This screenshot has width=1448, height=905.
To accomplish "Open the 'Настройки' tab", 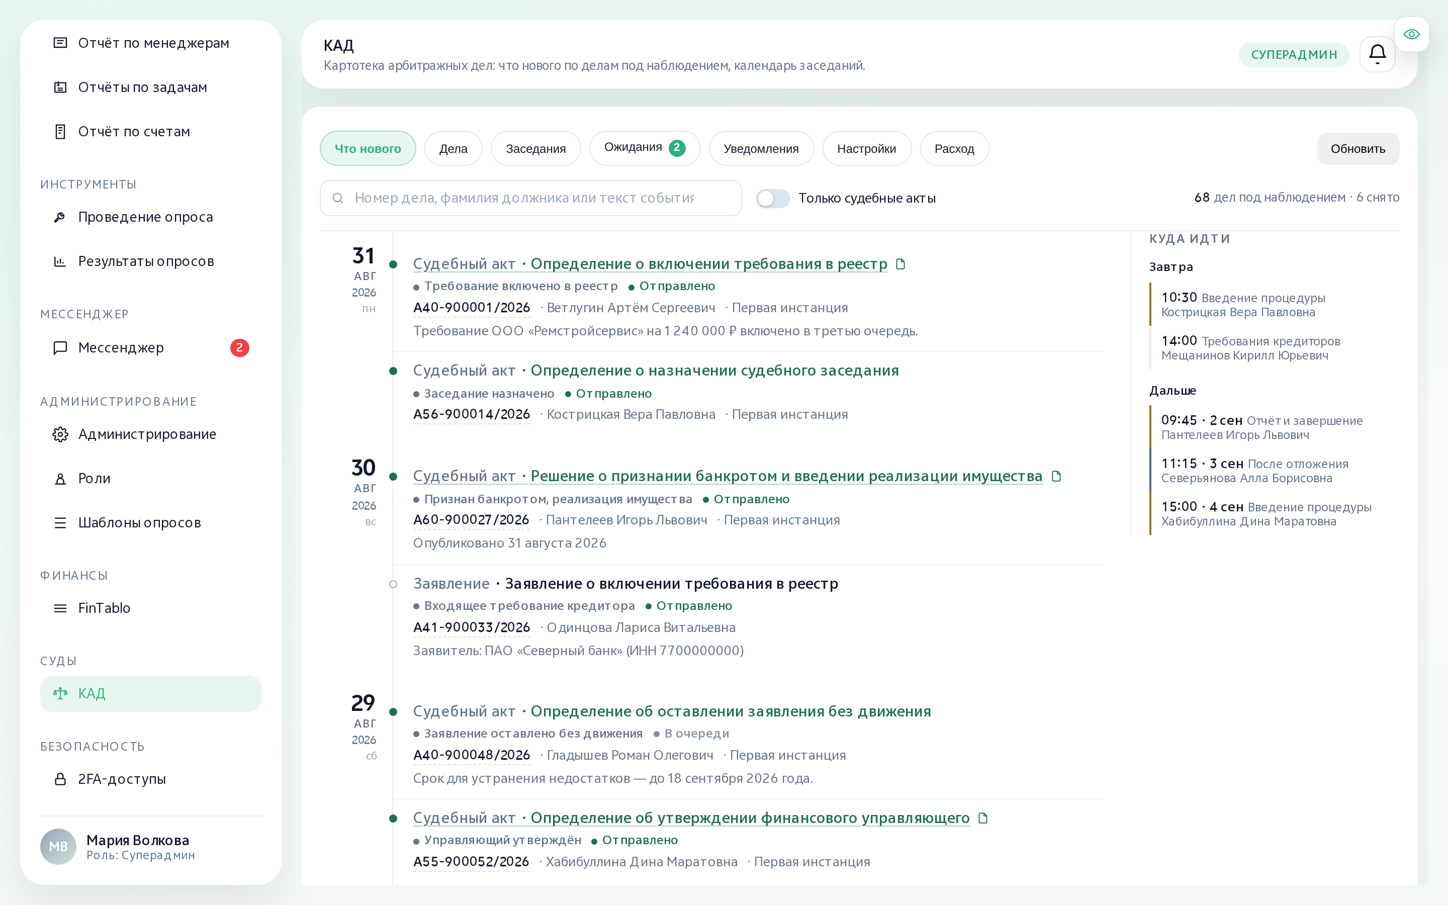I will (866, 148).
